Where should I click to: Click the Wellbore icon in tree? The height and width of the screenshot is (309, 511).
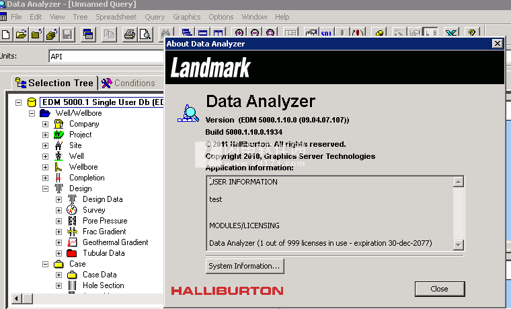[58, 167]
